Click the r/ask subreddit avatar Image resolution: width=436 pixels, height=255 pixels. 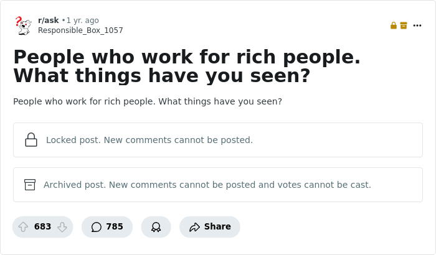tap(23, 25)
